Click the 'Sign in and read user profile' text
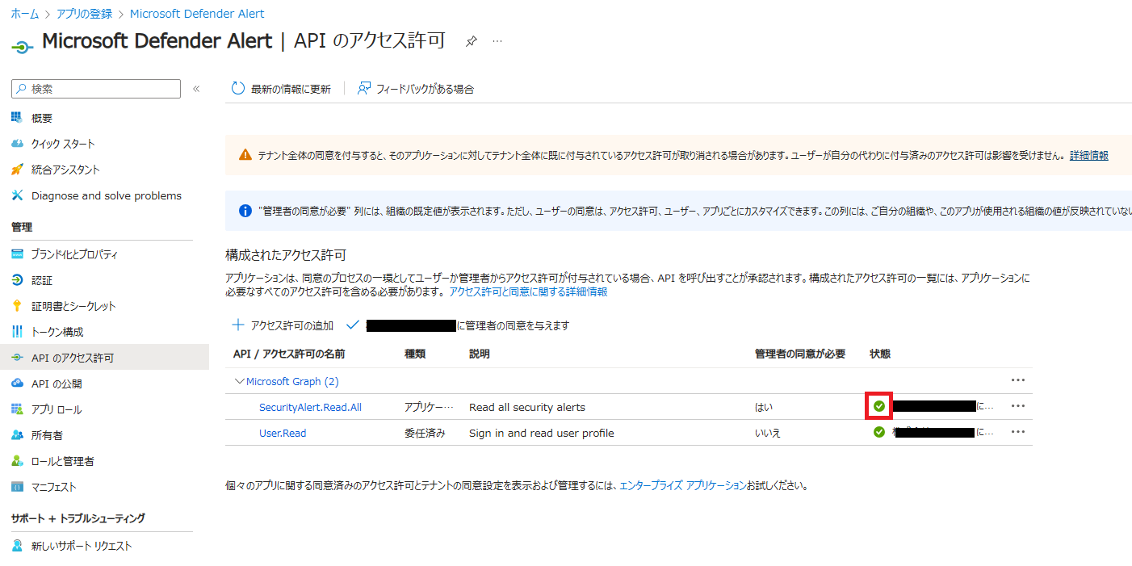Screen dimensions: 1132x566 tap(542, 433)
